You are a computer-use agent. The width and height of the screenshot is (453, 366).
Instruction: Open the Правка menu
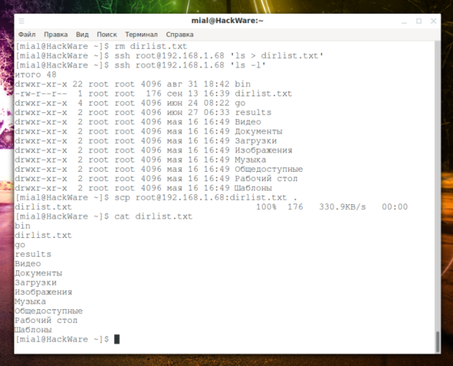55,34
